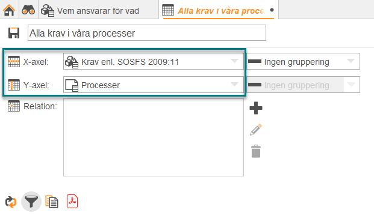
Task: Toggle the filter funnel icon
Action: (x=31, y=202)
